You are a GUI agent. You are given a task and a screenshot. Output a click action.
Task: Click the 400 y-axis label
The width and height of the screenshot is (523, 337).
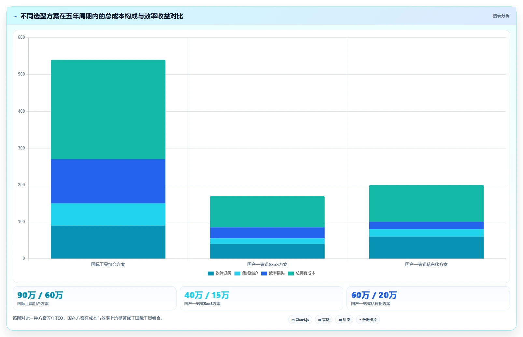[21, 111]
